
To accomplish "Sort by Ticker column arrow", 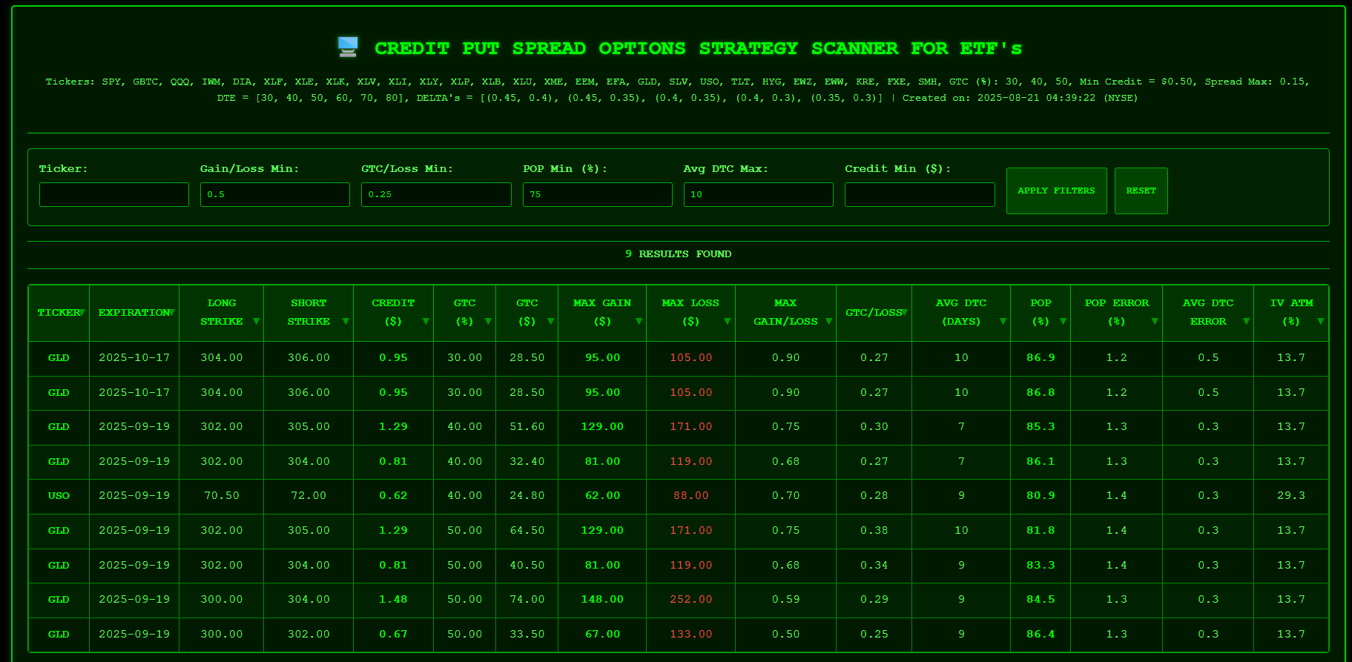I will click(82, 313).
